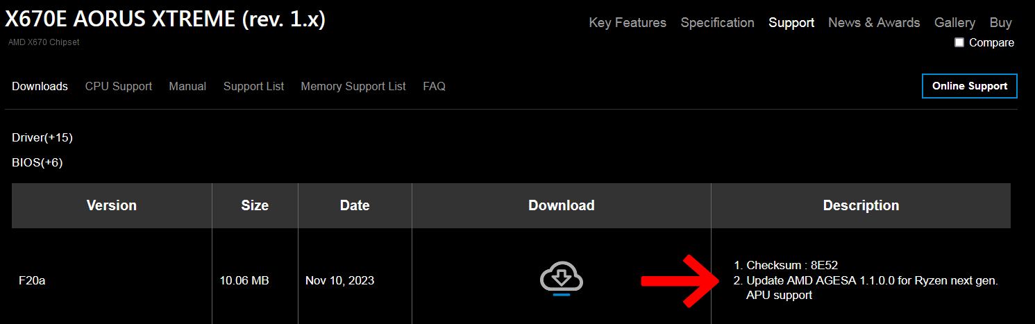Click the Online Support button
The image size is (1035, 324).
coord(970,86)
